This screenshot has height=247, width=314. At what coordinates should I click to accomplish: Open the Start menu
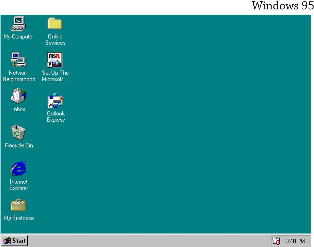click(x=15, y=240)
